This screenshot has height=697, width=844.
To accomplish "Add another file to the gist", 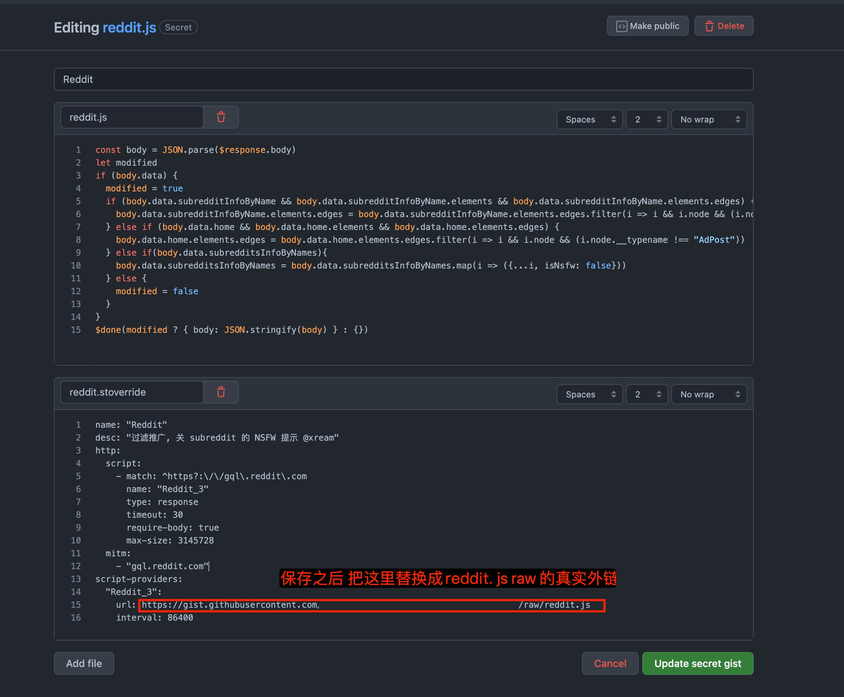I will 84,664.
